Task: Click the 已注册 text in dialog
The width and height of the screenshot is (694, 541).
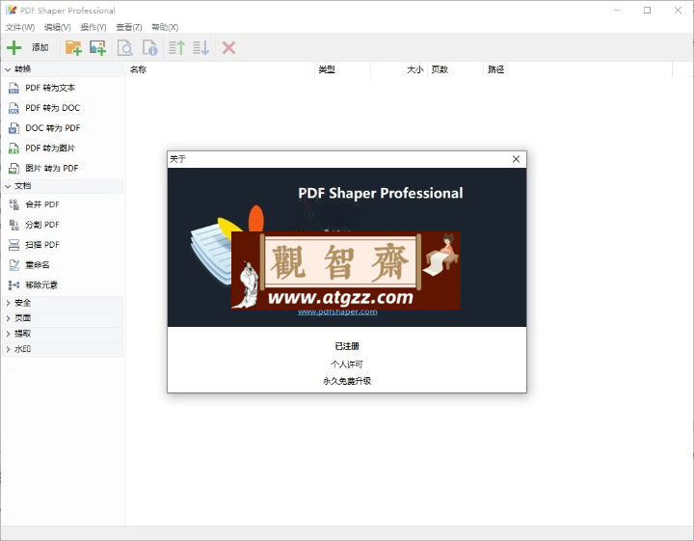Action: pyautogui.click(x=347, y=346)
